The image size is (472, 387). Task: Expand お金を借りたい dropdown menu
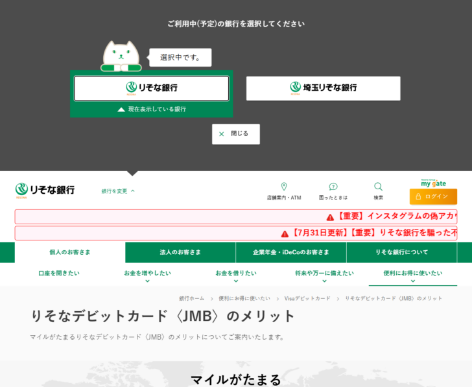click(236, 276)
